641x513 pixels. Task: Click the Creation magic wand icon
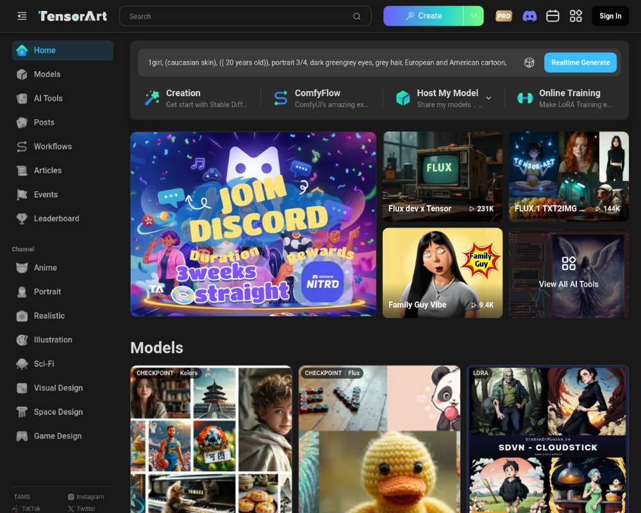[x=152, y=97]
